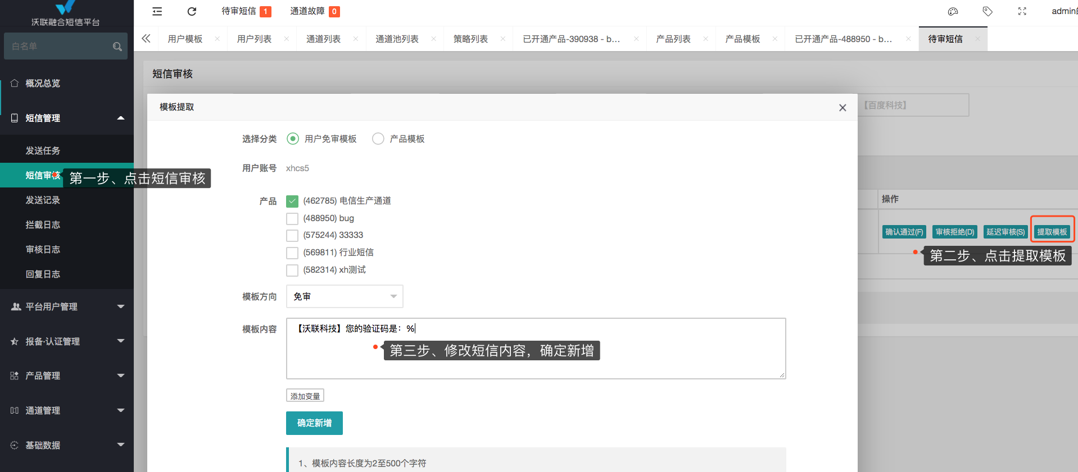This screenshot has width=1078, height=472.
Task: Click the 【百度科技】 input field
Action: [913, 105]
